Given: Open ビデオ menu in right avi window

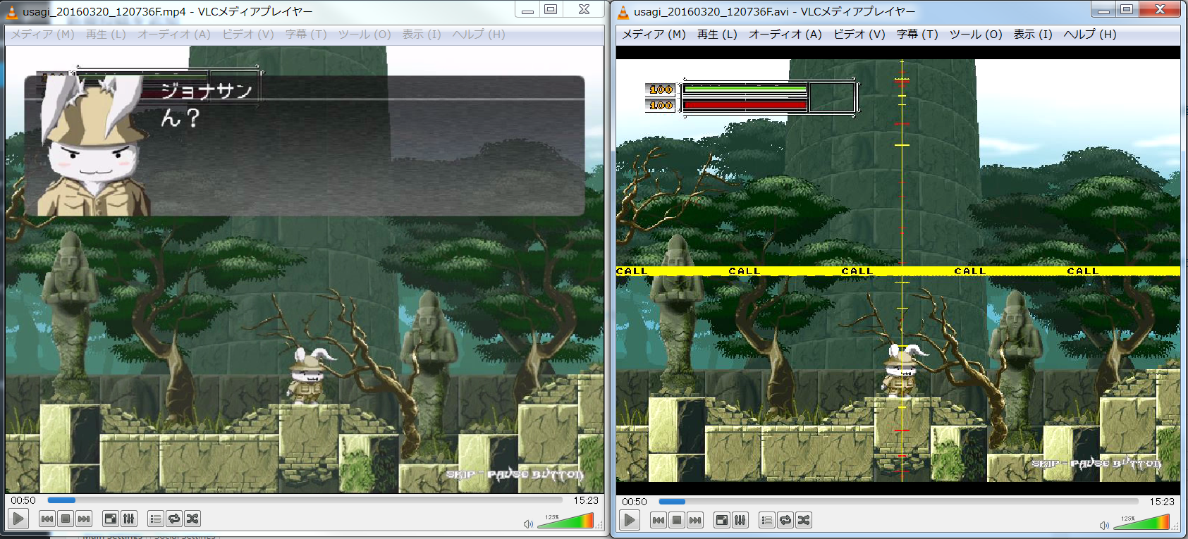Looking at the screenshot, I should tap(859, 34).
